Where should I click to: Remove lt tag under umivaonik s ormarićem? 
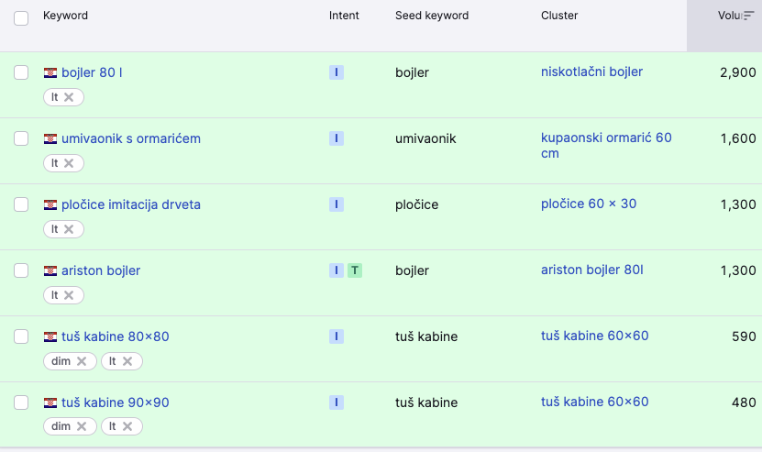(x=69, y=163)
